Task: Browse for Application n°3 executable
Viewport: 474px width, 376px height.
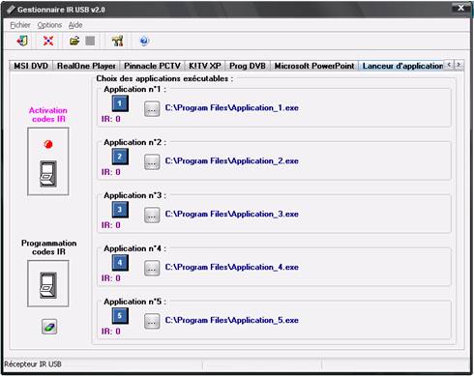Action: [152, 215]
